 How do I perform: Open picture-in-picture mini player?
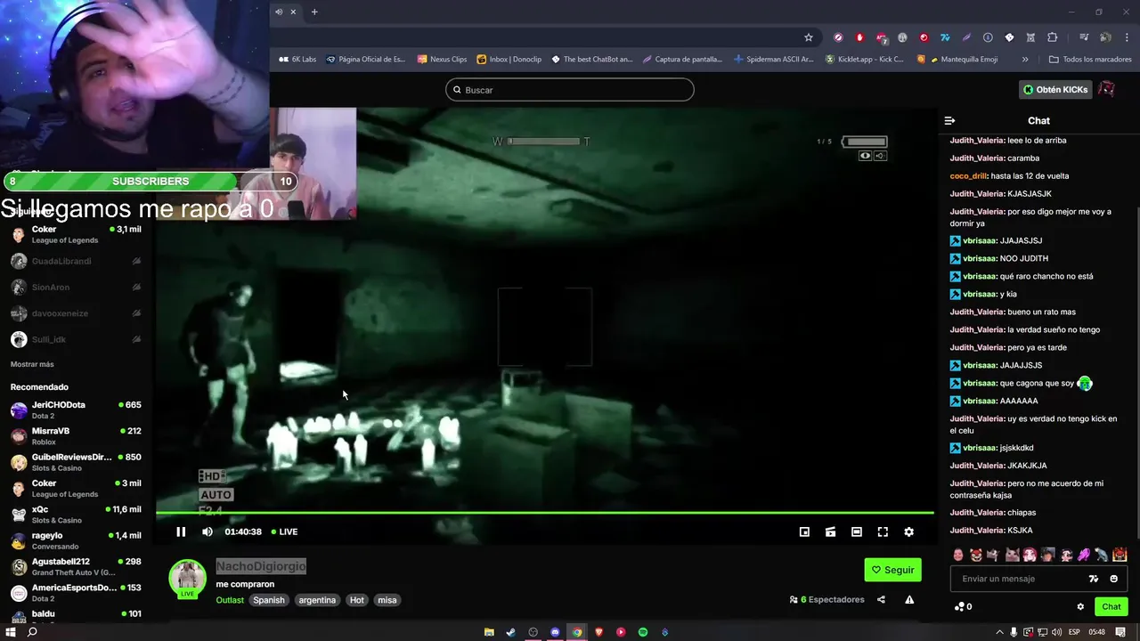click(804, 531)
